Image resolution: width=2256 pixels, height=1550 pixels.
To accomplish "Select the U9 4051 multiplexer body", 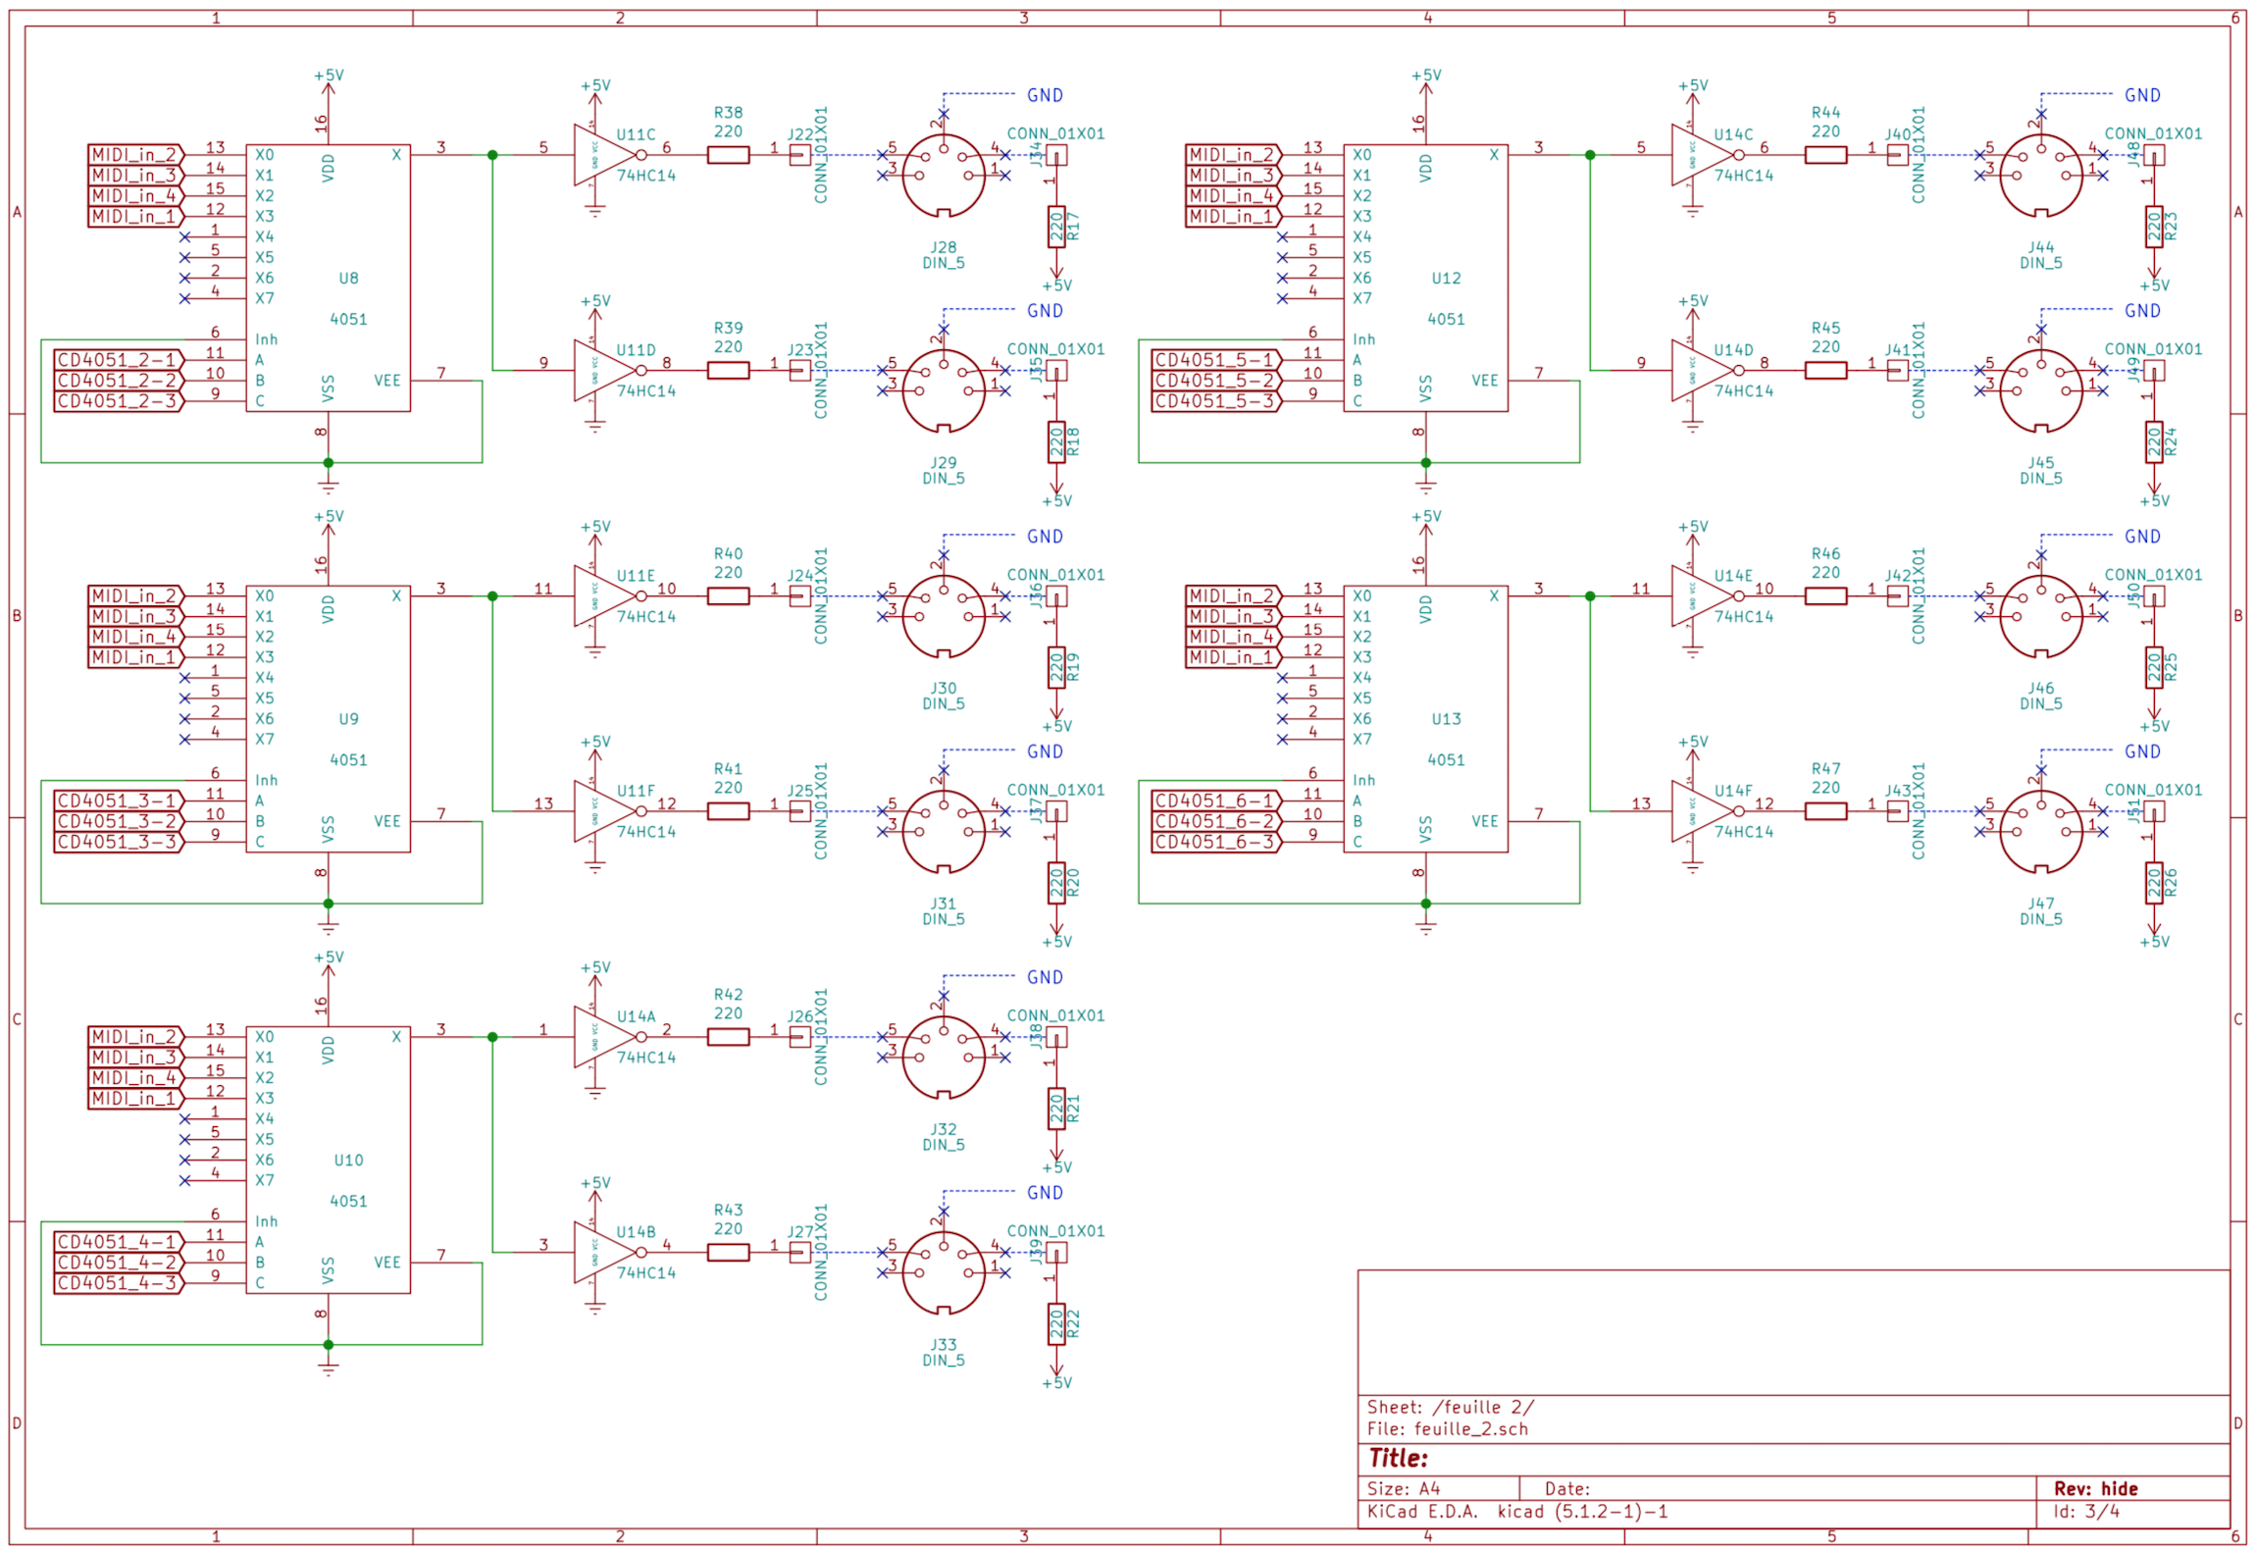I will point(328,719).
